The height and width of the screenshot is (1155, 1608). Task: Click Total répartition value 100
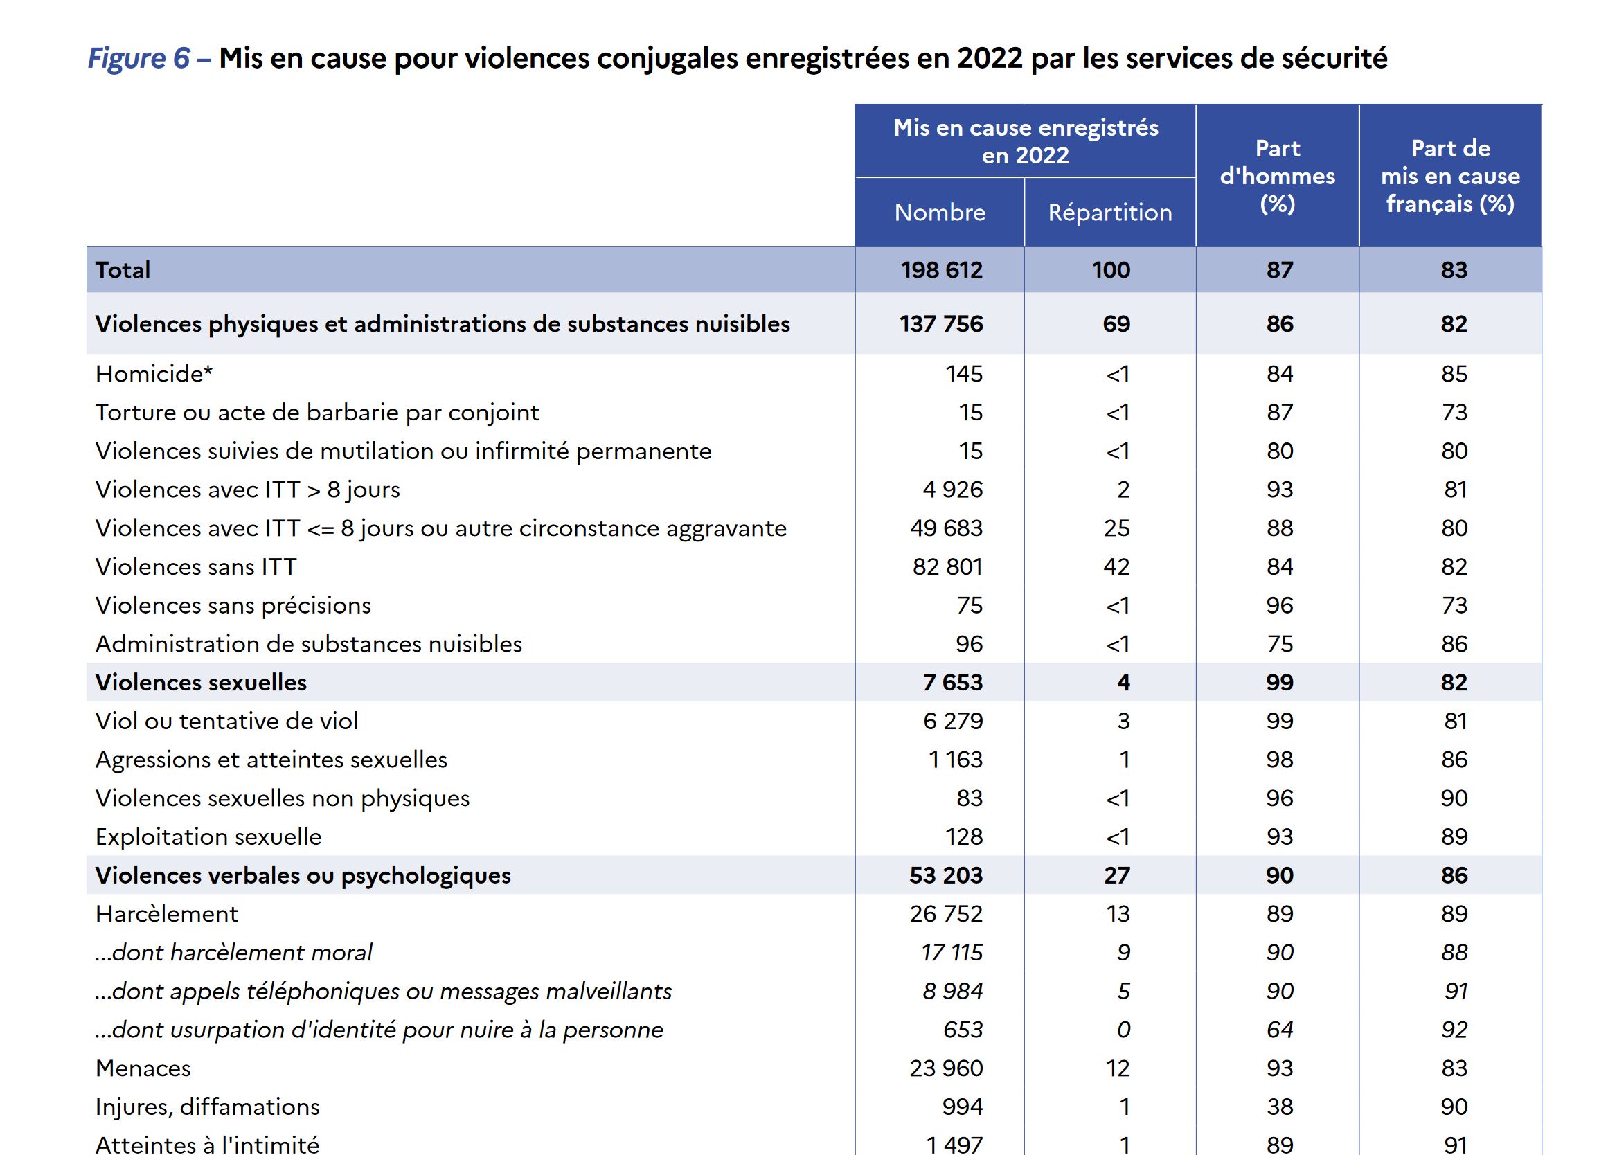tap(1111, 270)
